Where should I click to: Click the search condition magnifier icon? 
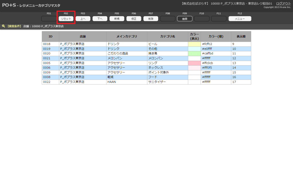click(3, 26)
